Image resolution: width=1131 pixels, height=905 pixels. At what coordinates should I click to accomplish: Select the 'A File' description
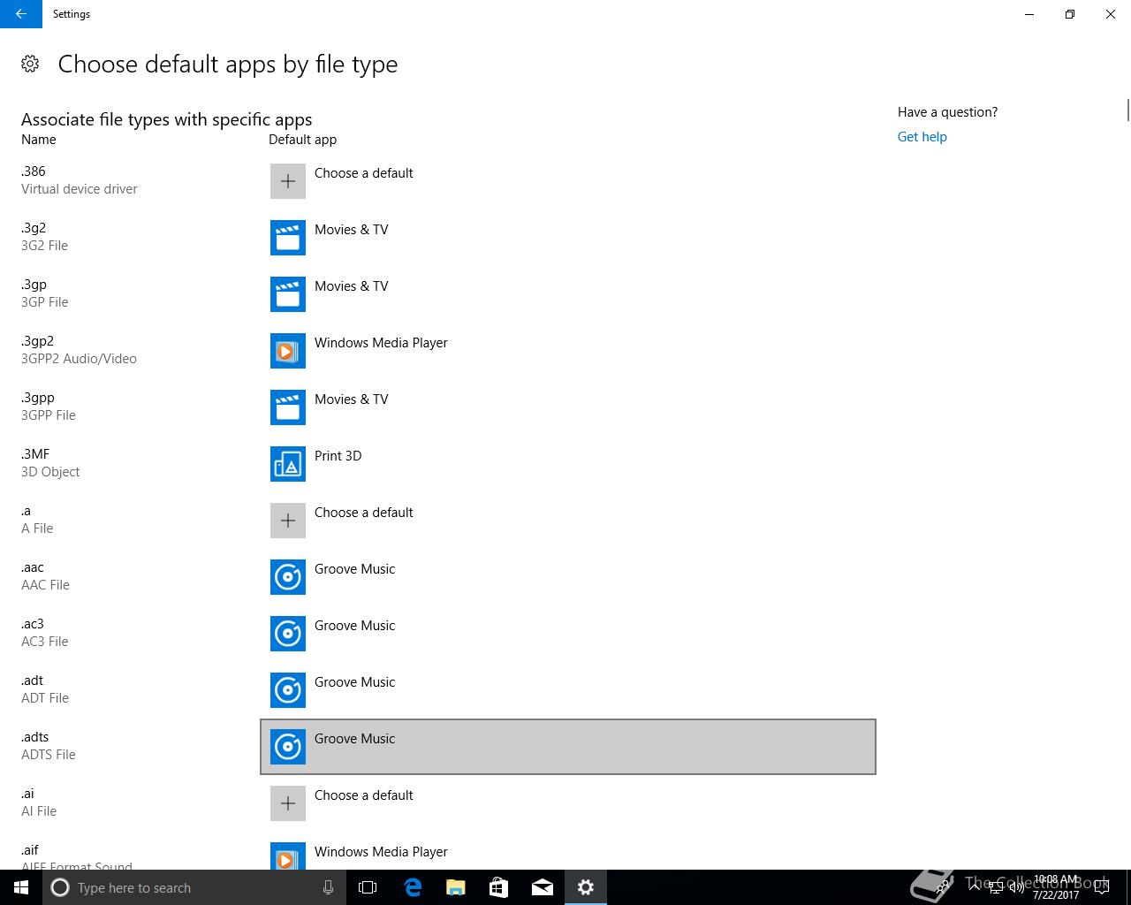click(x=37, y=529)
